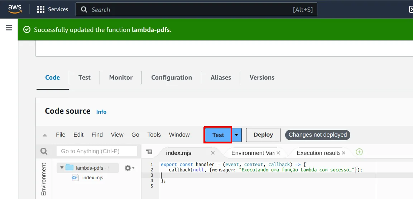Open the View menu
413x199 pixels.
[x=117, y=135]
